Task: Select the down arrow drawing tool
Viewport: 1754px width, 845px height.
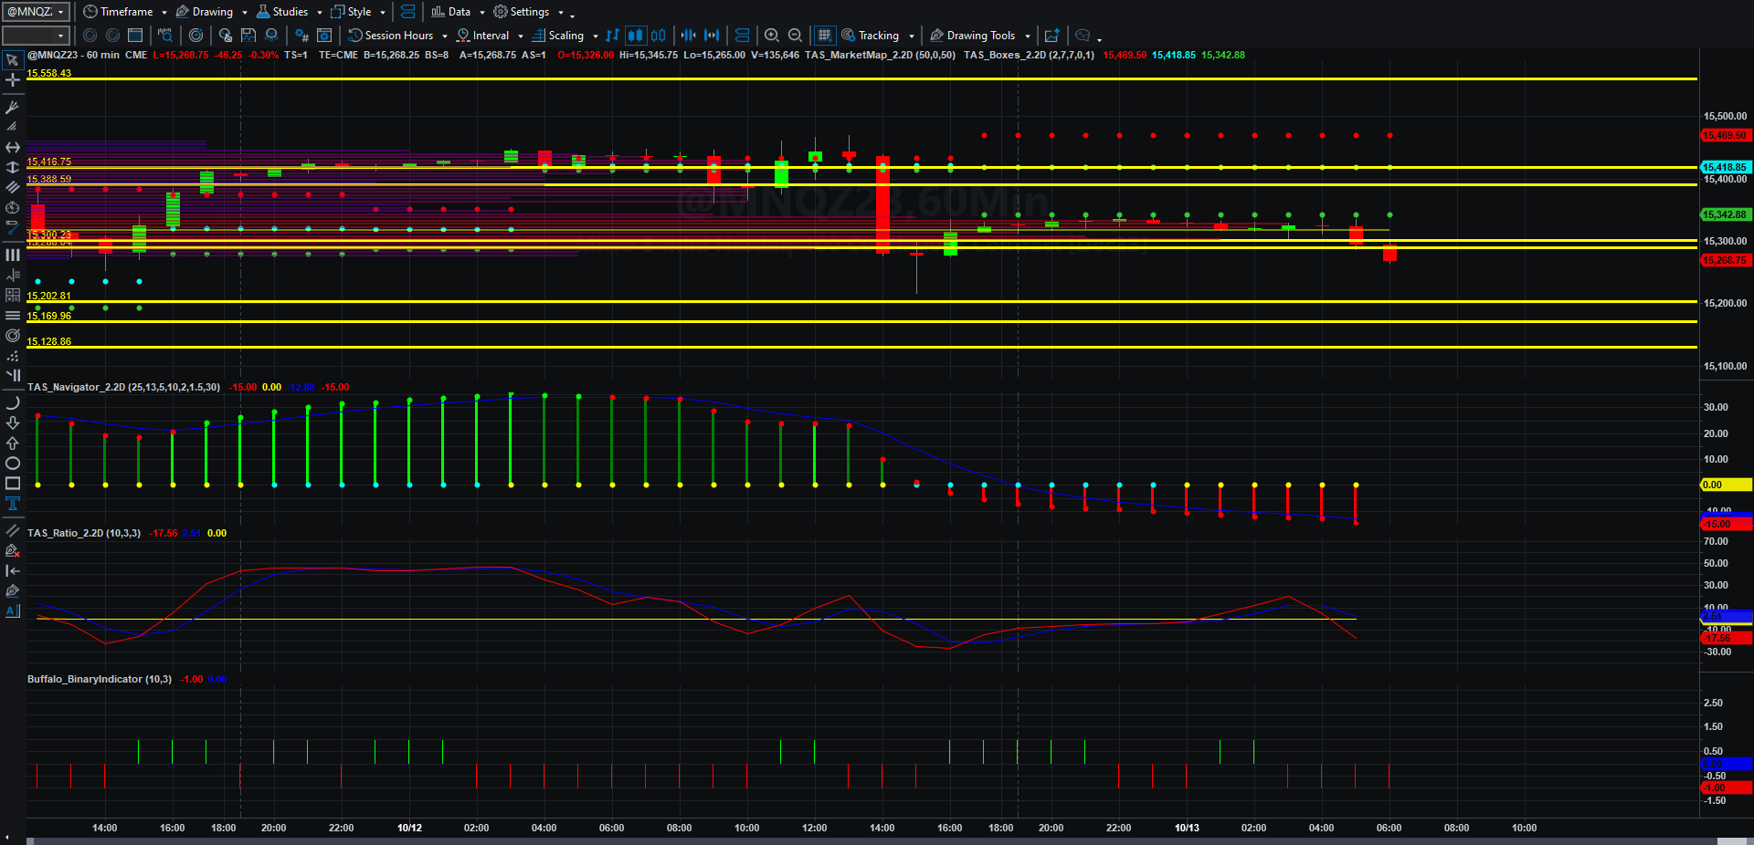Action: point(13,422)
